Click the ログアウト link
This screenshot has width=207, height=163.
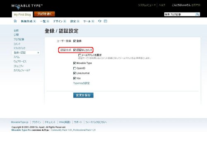(x=196, y=5)
